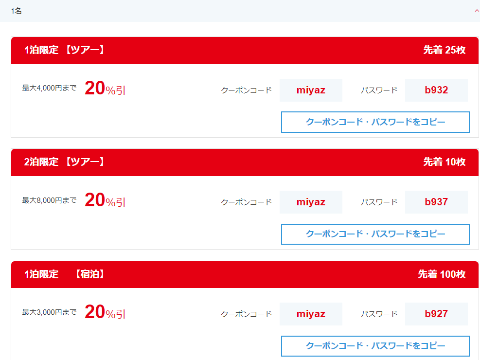This screenshot has width=480, height=360.
Task: Copy coupon code and password for b937
Action: pos(375,234)
